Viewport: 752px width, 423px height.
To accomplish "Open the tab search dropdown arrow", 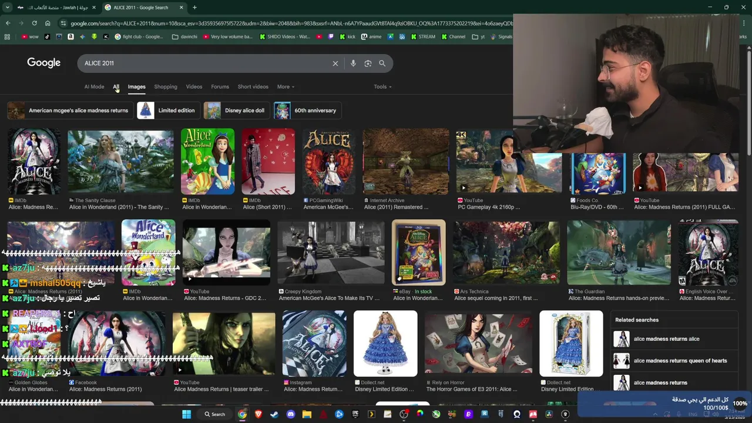I will coord(8,8).
